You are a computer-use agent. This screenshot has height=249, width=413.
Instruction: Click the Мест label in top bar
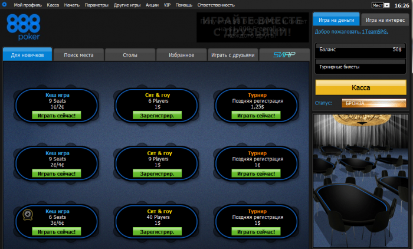click(x=378, y=5)
